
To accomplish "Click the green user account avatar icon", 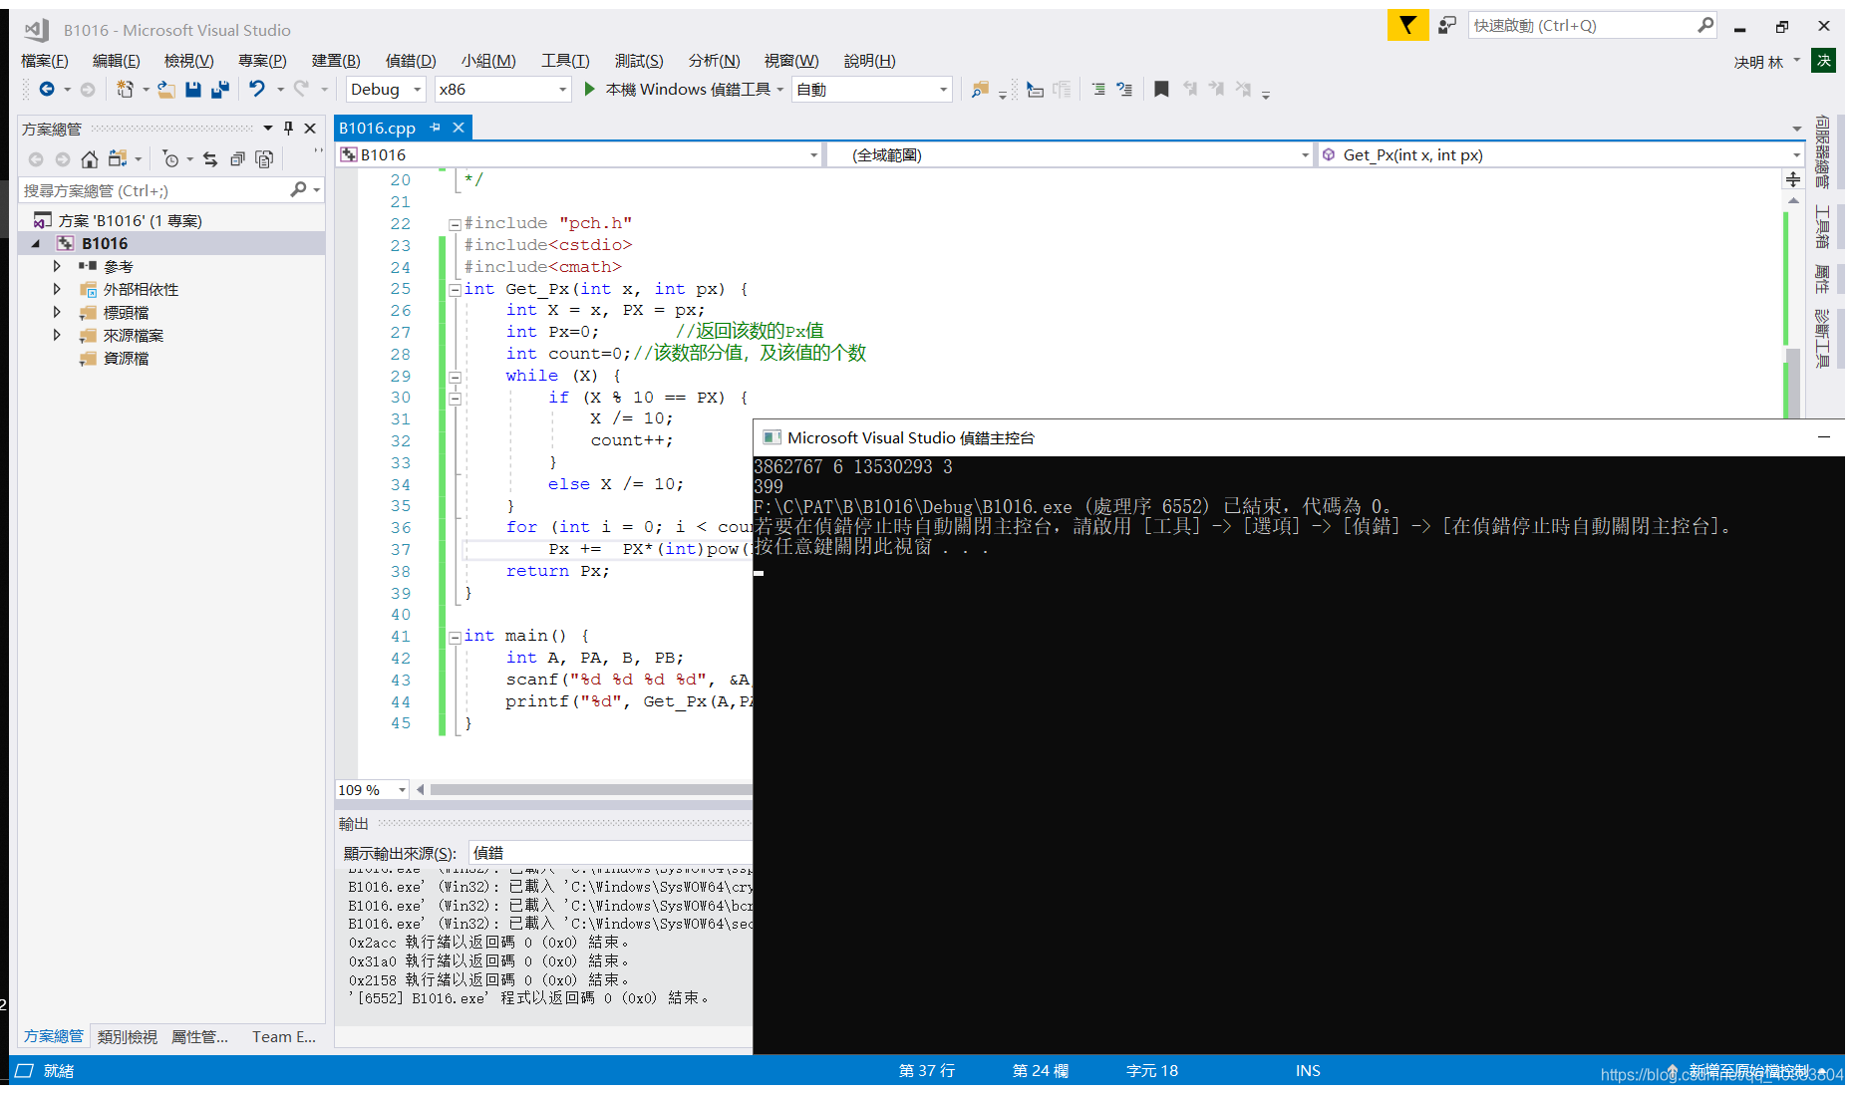I will [1824, 61].
